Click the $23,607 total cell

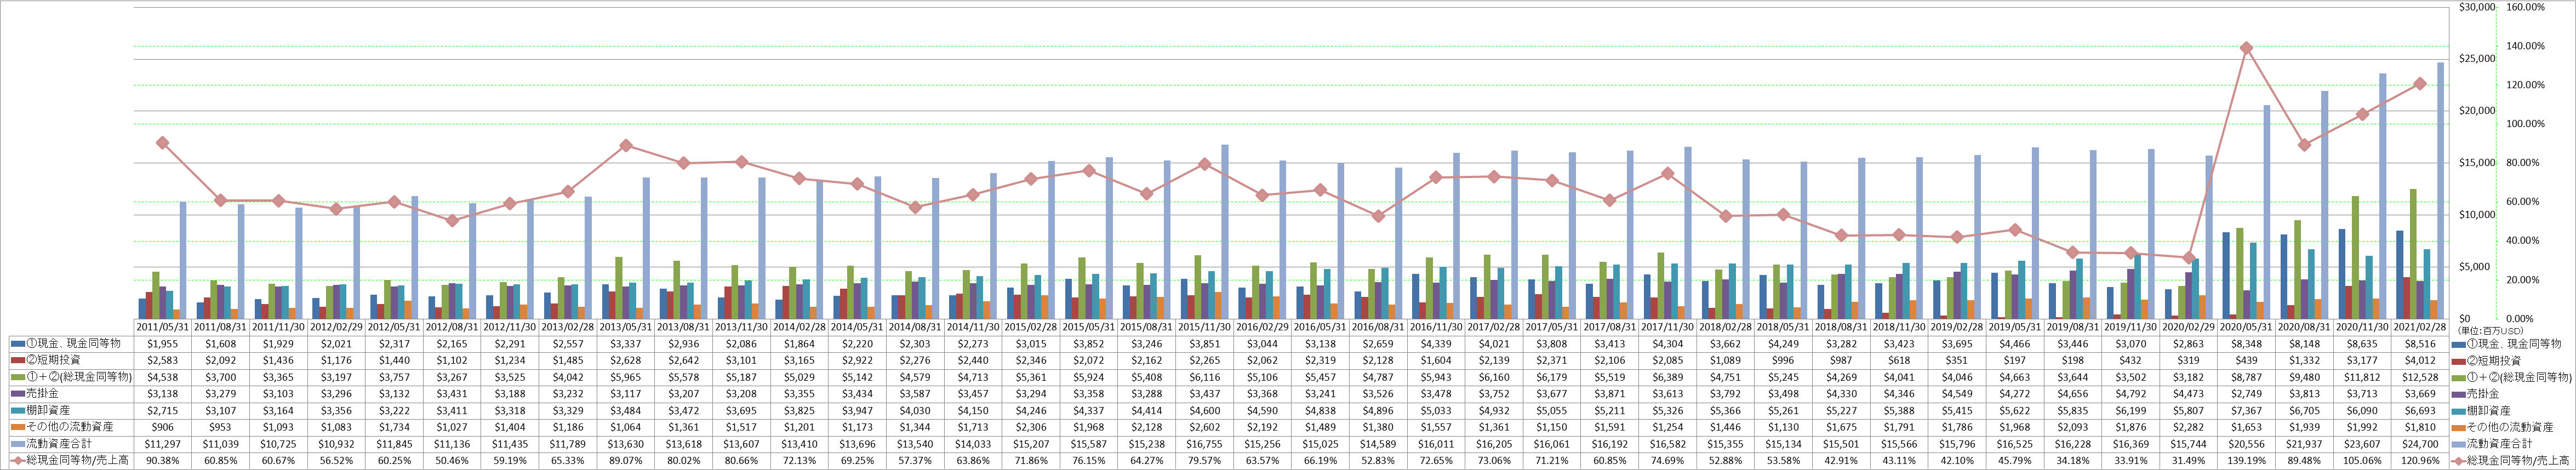click(2363, 444)
